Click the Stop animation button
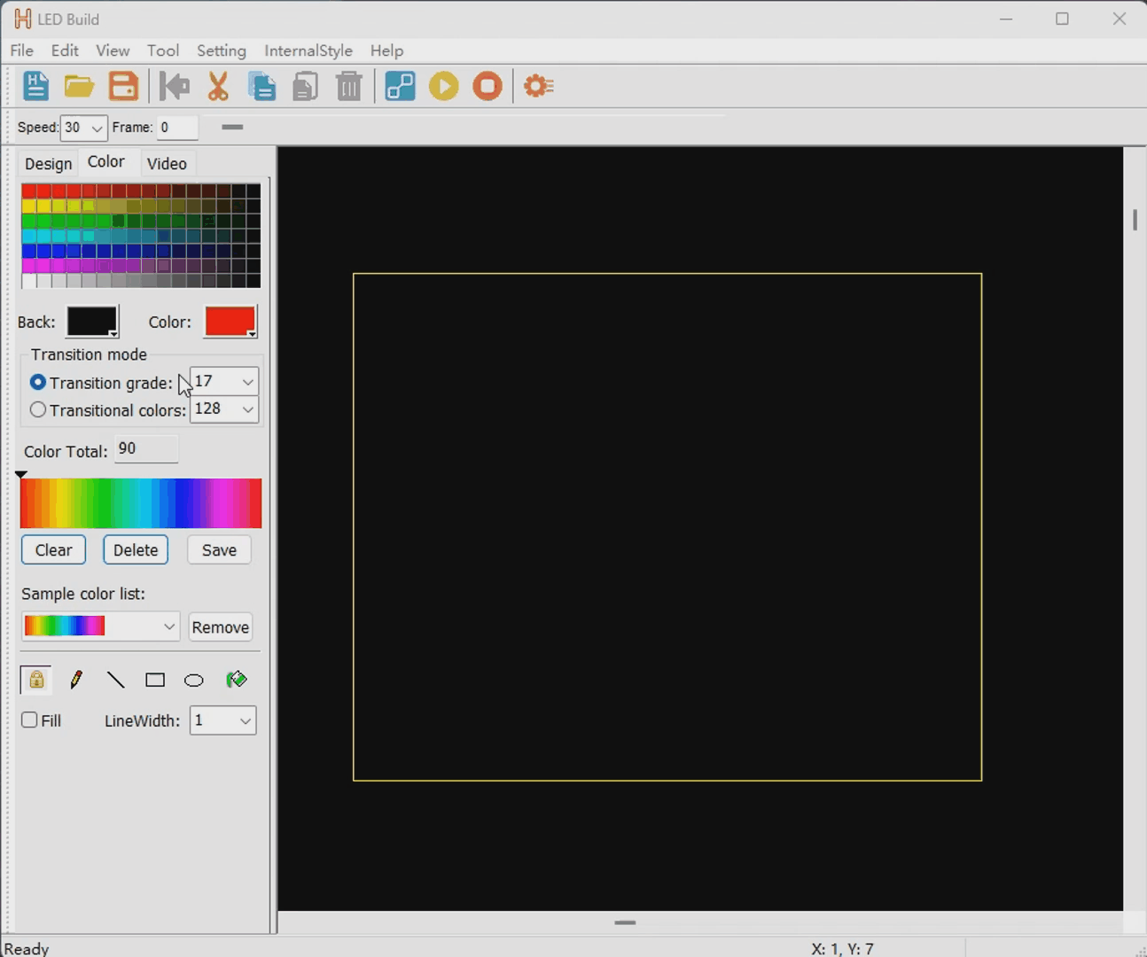The height and width of the screenshot is (957, 1147). 487,85
